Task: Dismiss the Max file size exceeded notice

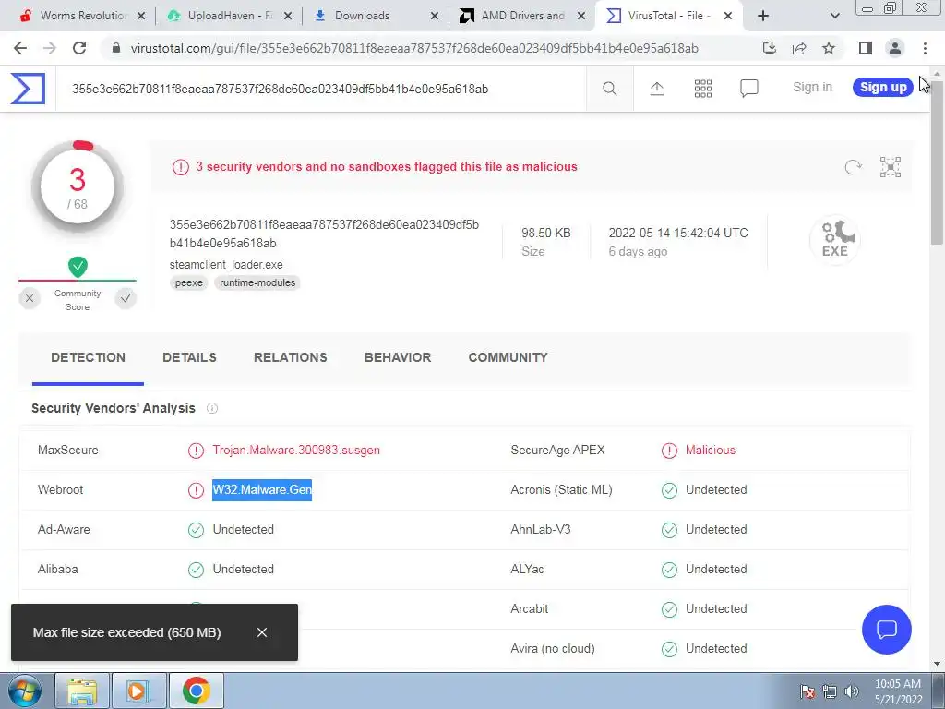Action: click(x=261, y=632)
